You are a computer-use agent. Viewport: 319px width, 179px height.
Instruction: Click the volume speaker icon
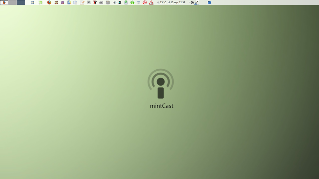[114, 2]
